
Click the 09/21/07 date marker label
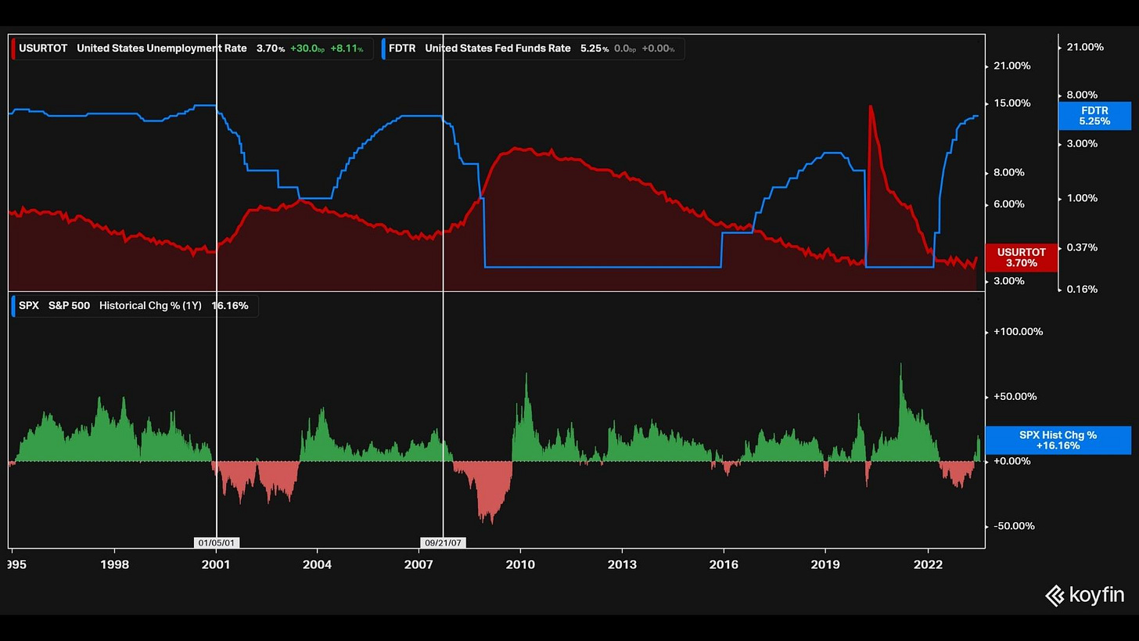tap(443, 542)
